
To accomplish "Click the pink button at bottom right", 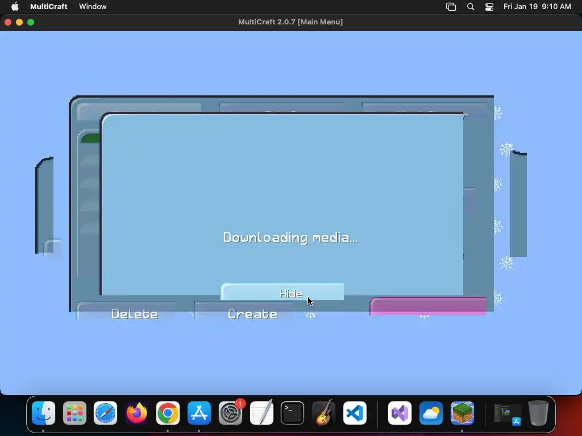I will click(428, 306).
